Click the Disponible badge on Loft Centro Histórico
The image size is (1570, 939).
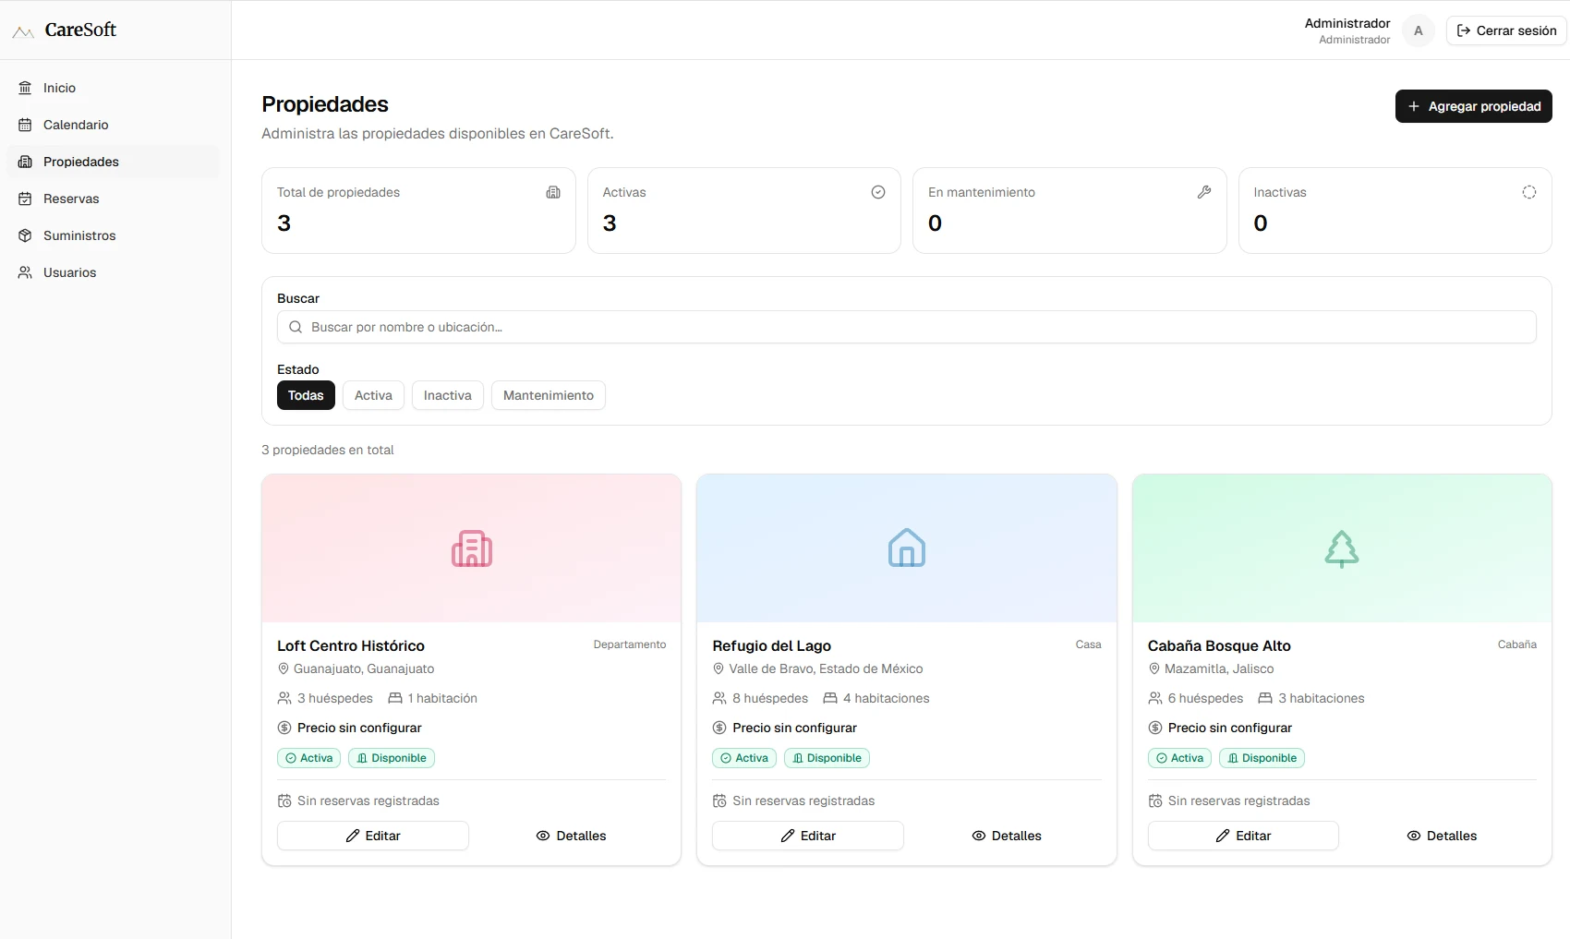[392, 758]
